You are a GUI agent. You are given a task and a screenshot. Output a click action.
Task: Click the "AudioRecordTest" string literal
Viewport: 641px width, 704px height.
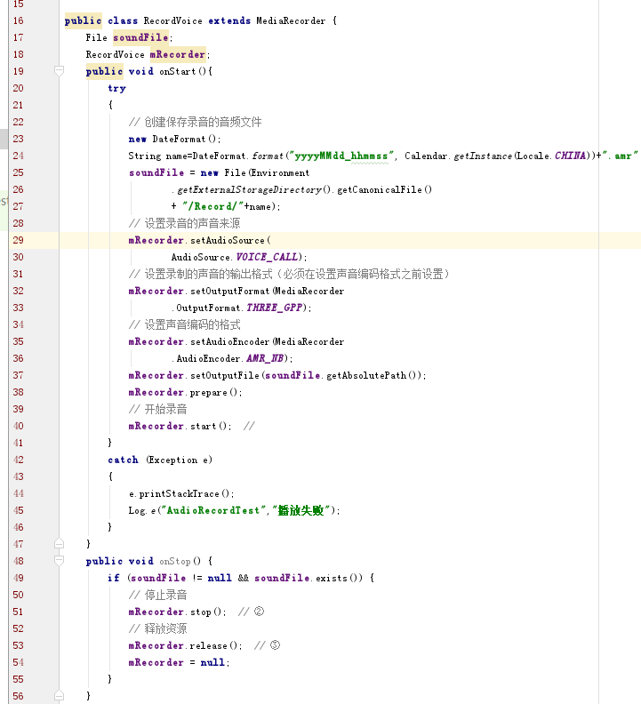tap(212, 510)
